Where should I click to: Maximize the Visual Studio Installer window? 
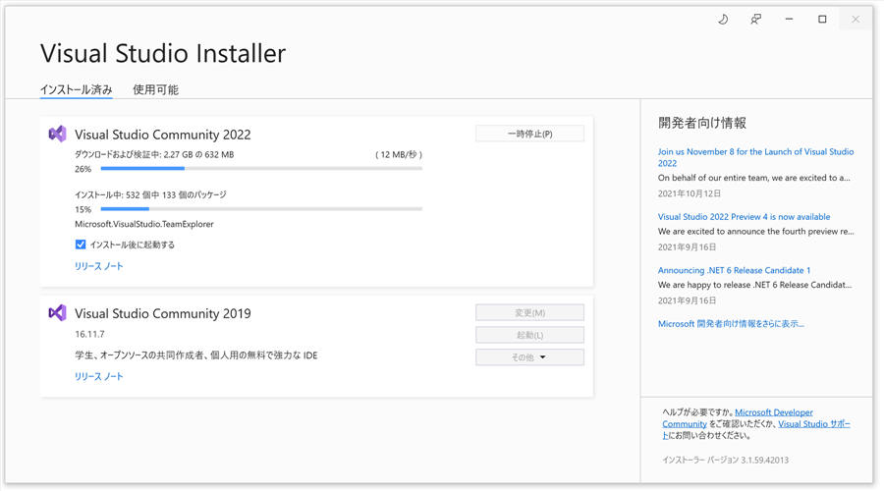pos(822,20)
